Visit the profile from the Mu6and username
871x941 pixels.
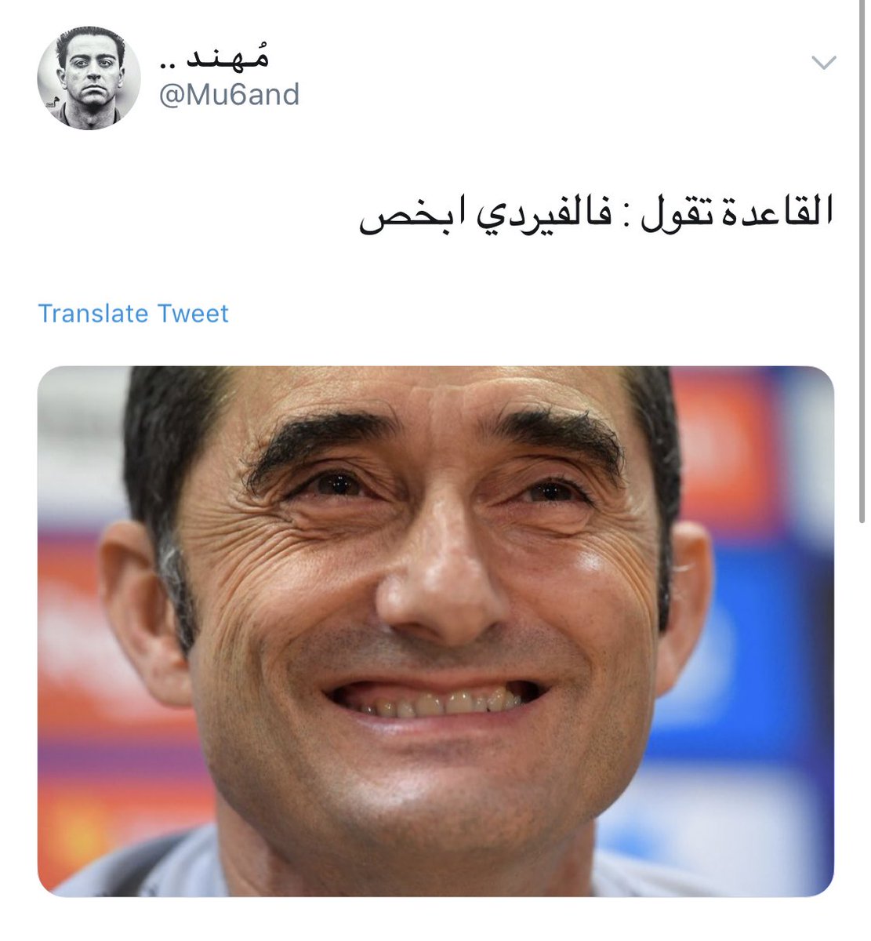pyautogui.click(x=229, y=95)
